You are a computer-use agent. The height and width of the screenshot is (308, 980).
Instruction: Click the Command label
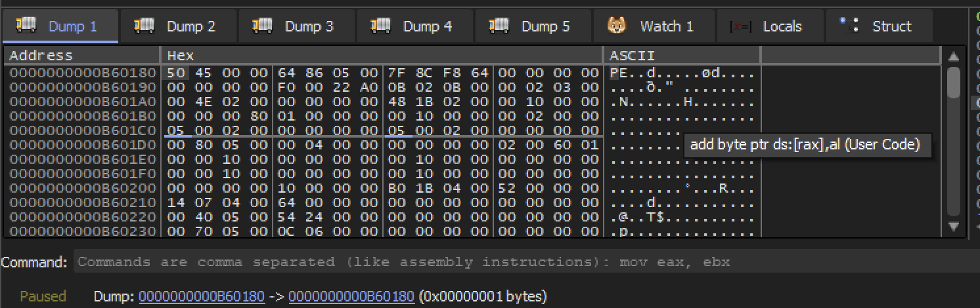34,262
